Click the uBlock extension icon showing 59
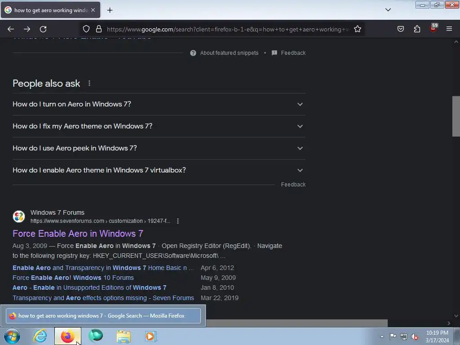The height and width of the screenshot is (345, 460). [433, 28]
